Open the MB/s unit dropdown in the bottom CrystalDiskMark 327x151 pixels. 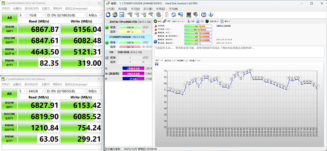95,91
